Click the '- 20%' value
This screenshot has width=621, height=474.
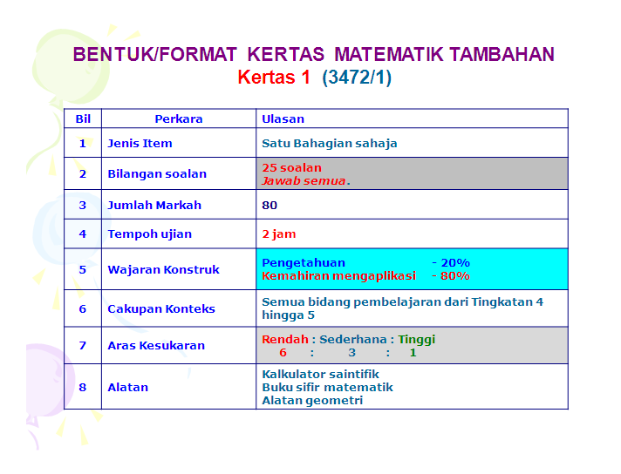coord(451,263)
